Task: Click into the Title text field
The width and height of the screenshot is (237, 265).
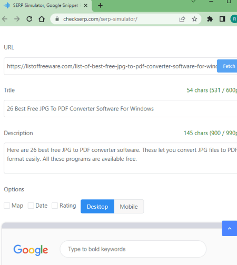Action: [x=121, y=109]
